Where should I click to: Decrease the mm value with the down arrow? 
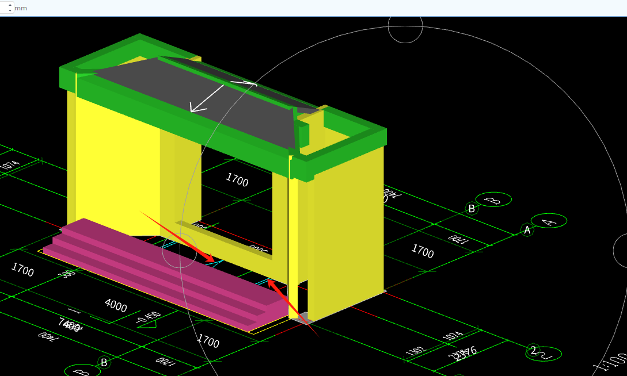click(x=10, y=10)
